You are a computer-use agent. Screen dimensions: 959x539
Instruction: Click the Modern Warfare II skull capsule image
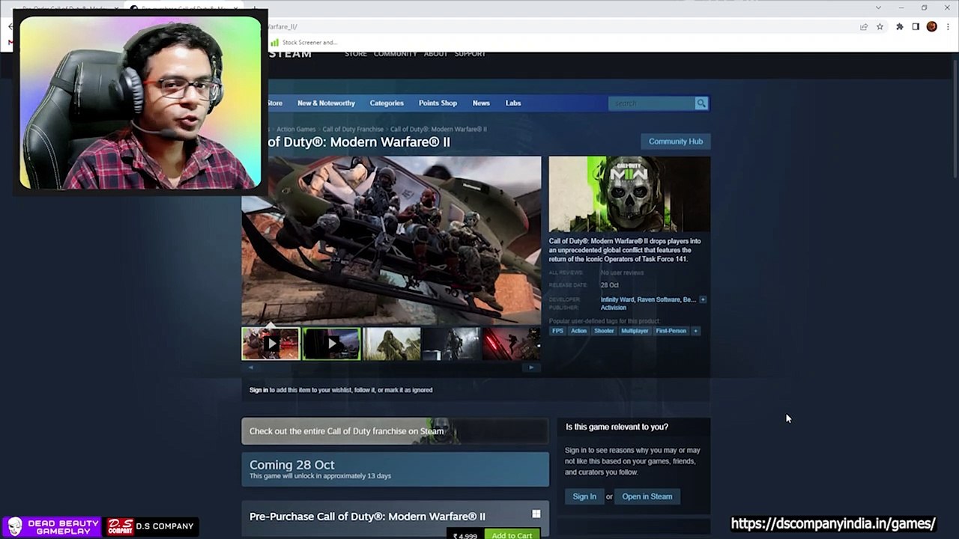click(x=629, y=194)
